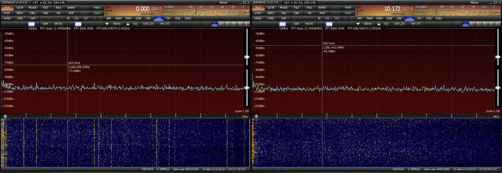This screenshot has height=173, width=502.
Task: Click the CV button in the right window
Action: coord(337,19)
